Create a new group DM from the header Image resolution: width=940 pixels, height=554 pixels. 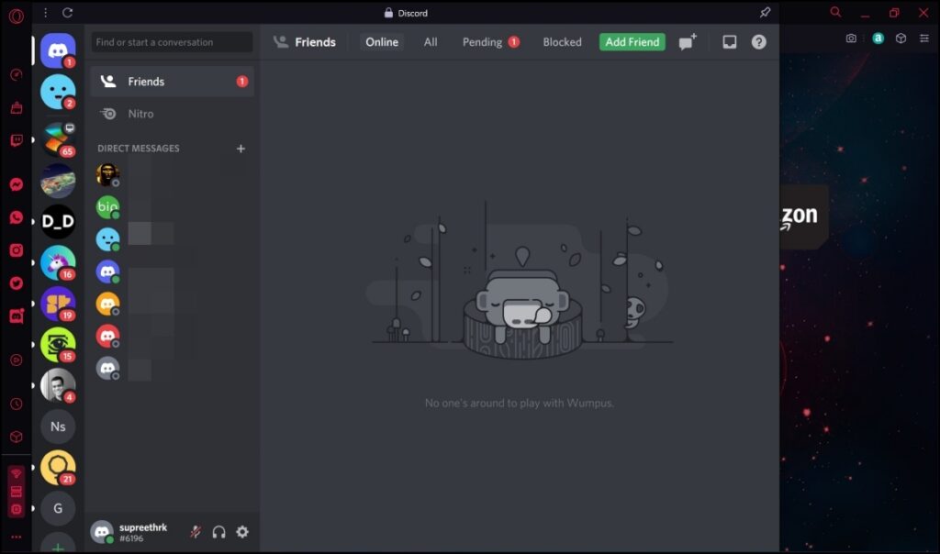(x=688, y=42)
